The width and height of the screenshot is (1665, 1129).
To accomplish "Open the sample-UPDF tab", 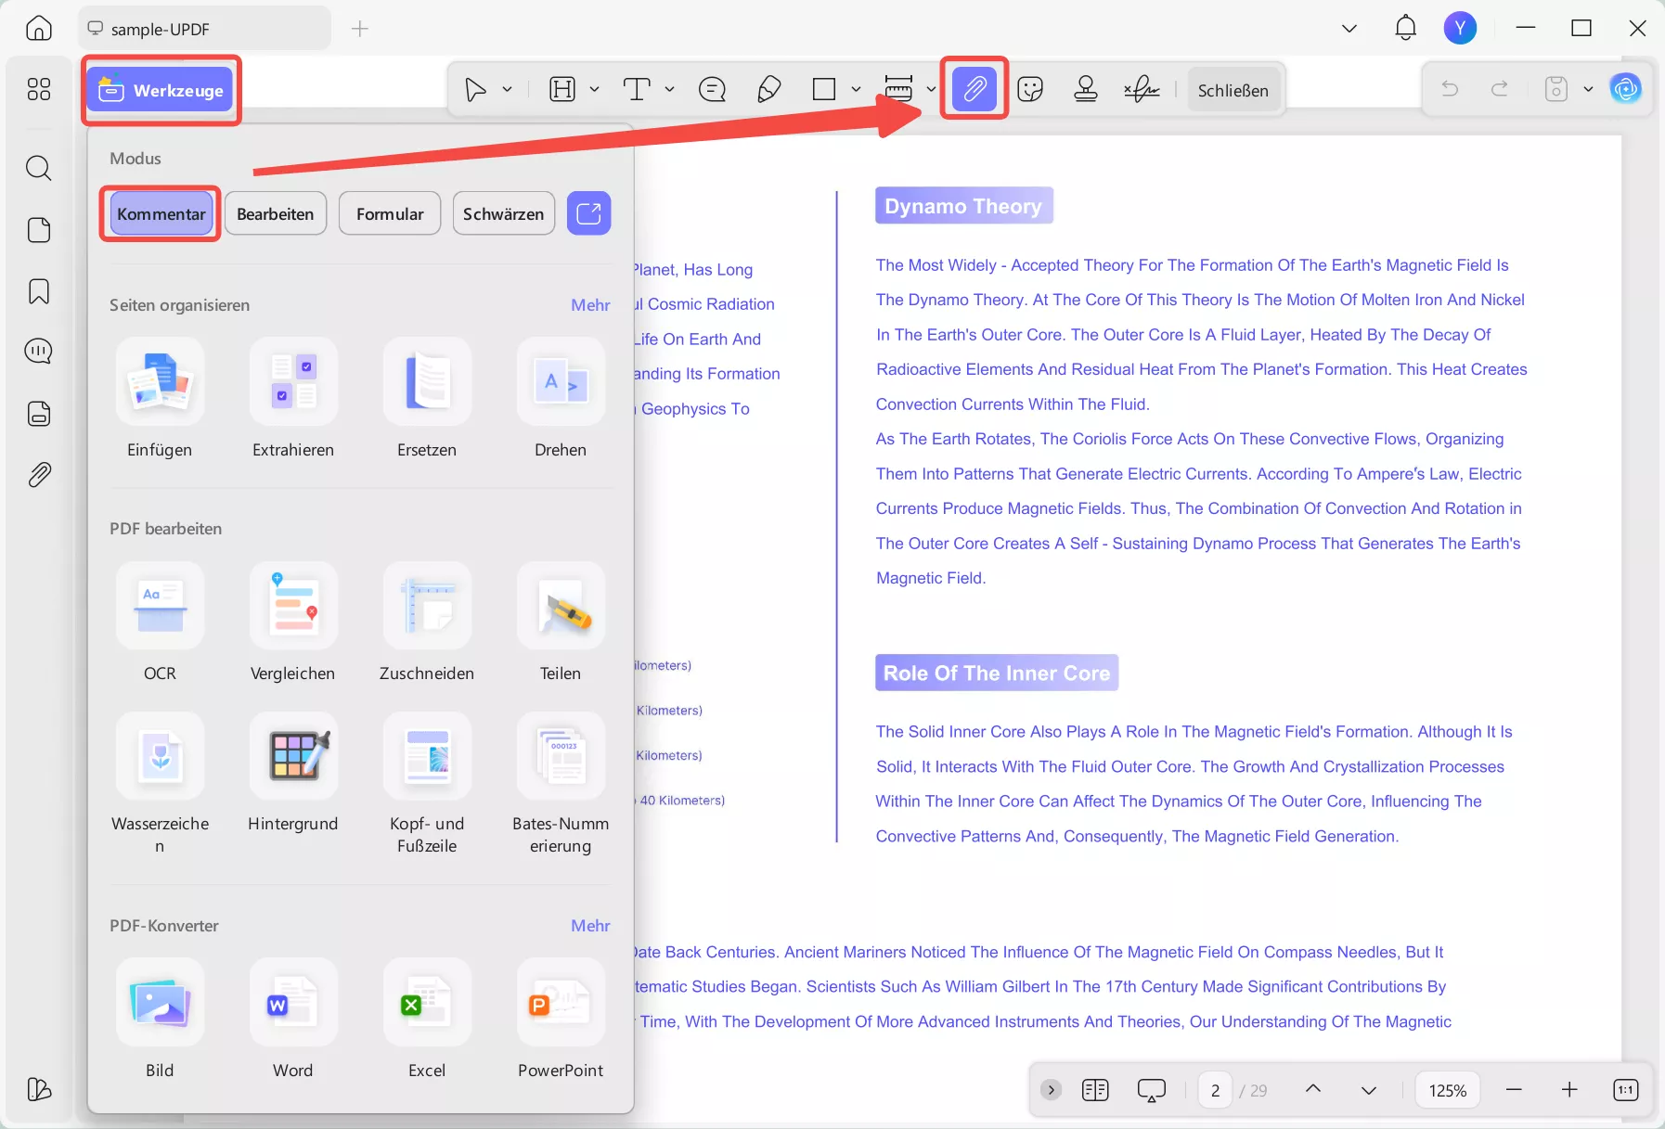I will (204, 29).
